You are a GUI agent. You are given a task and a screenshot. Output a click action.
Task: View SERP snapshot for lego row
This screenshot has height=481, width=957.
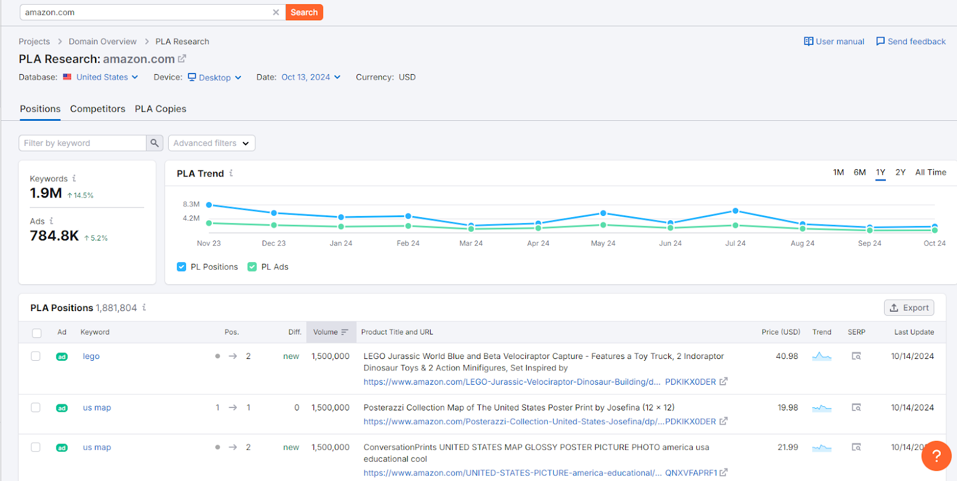click(x=857, y=356)
